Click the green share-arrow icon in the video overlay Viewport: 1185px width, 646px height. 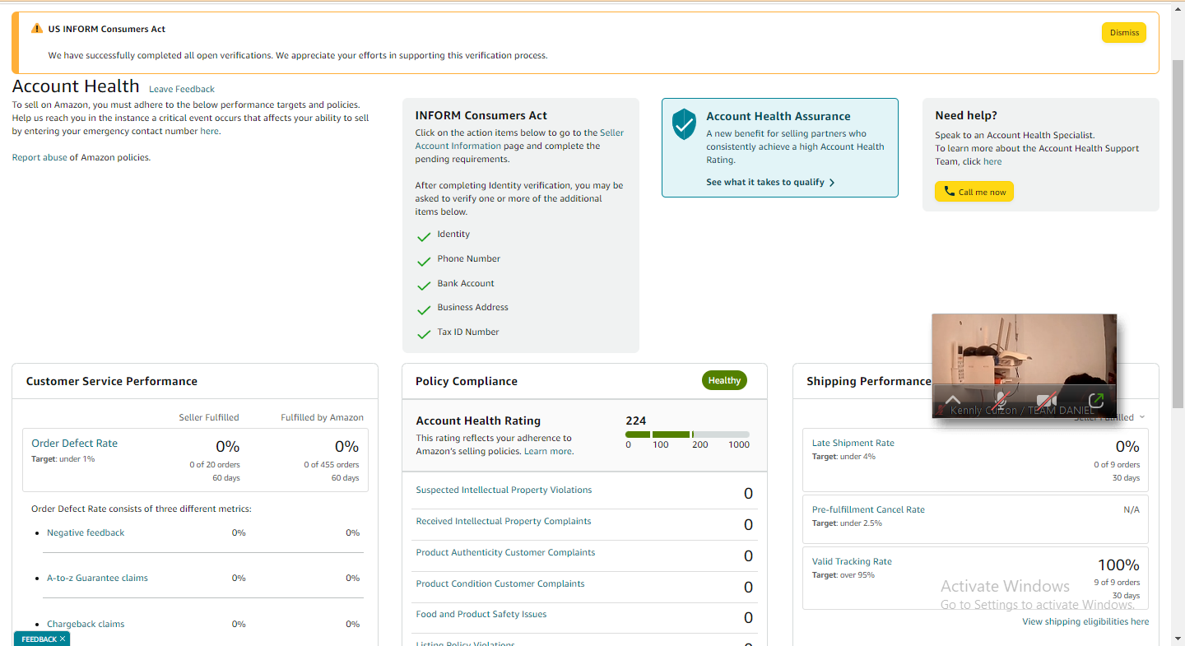(1095, 401)
